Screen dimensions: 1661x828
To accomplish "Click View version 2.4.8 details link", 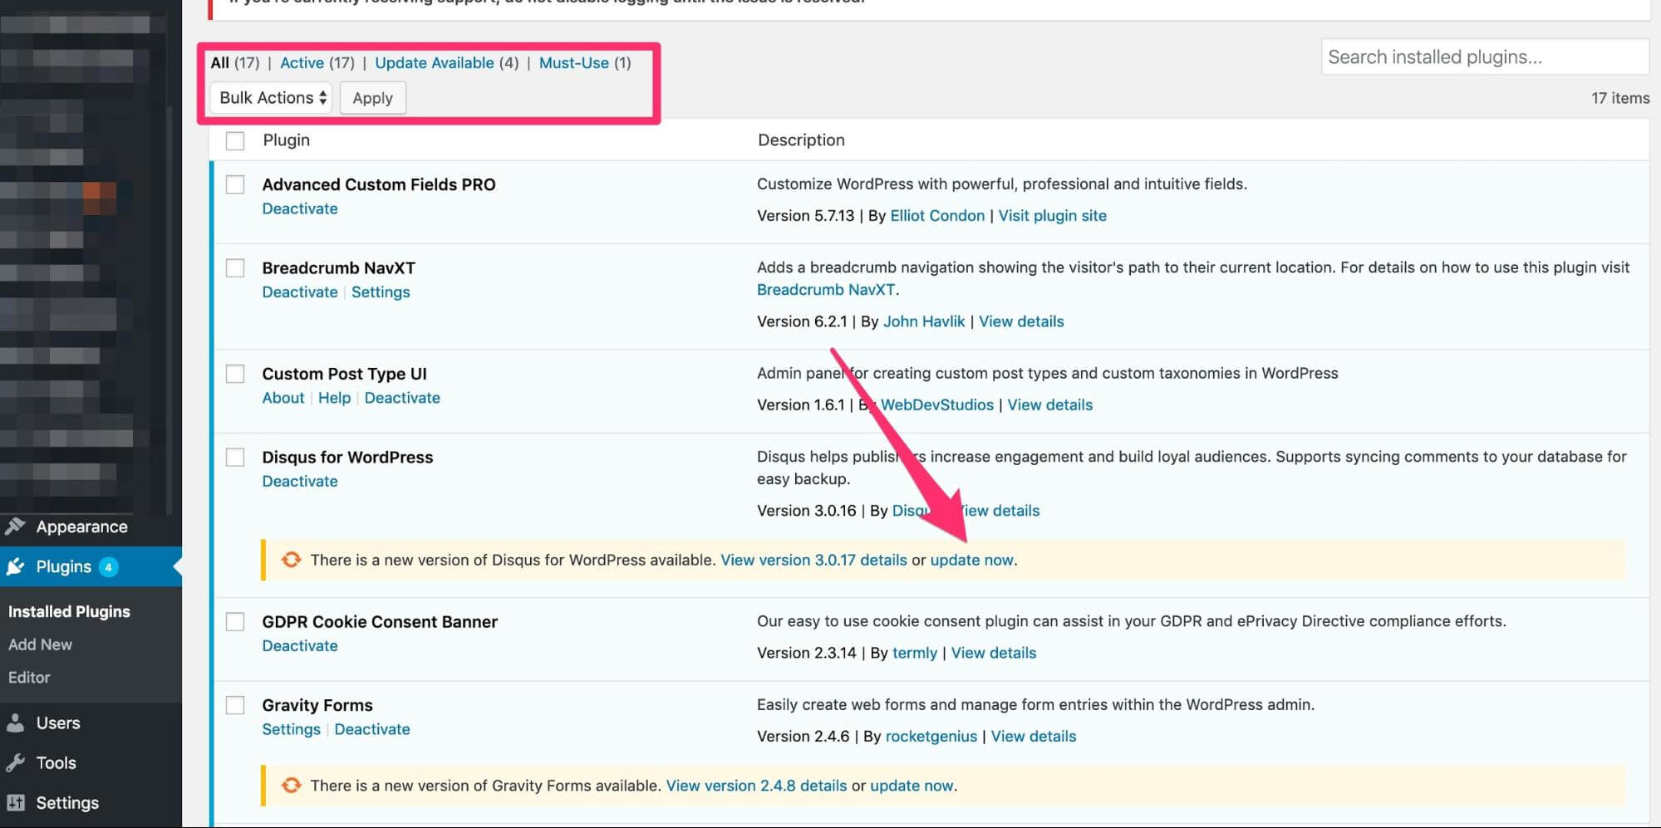I will tap(756, 786).
